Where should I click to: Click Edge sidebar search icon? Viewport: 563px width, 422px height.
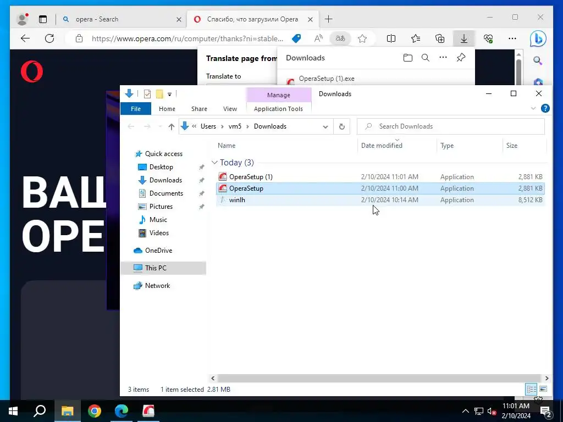[x=538, y=60]
